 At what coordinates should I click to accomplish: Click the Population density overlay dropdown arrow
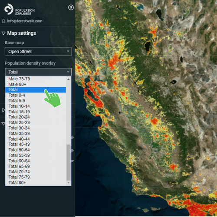(68, 72)
